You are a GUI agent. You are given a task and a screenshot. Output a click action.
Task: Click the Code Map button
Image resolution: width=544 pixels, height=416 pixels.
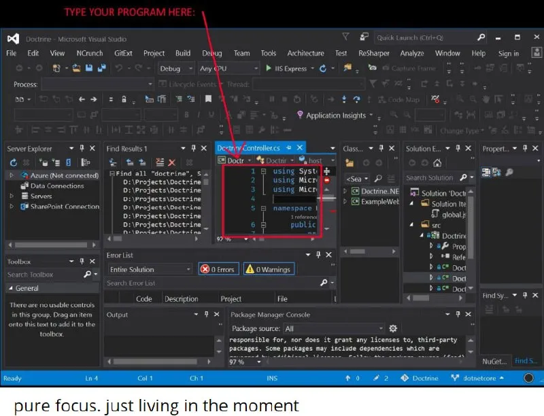[x=398, y=99]
